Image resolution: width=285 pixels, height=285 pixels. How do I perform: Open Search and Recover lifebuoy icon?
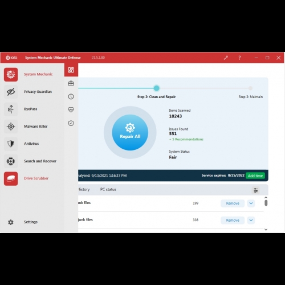coord(11,161)
